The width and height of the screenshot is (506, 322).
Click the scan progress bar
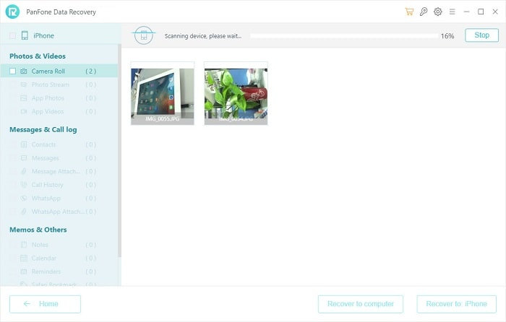pyautogui.click(x=344, y=36)
